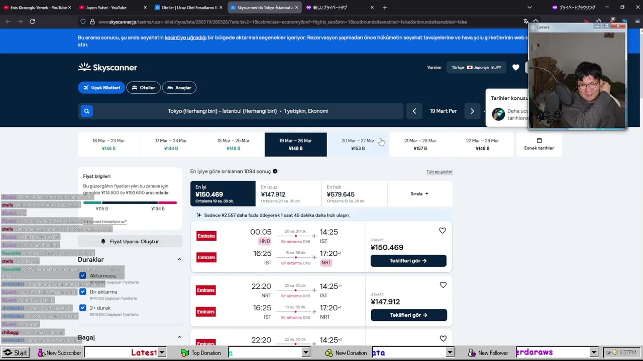This screenshot has width=643, height=361.
Task: Collapse the Duraklar section
Action: click(x=179, y=260)
